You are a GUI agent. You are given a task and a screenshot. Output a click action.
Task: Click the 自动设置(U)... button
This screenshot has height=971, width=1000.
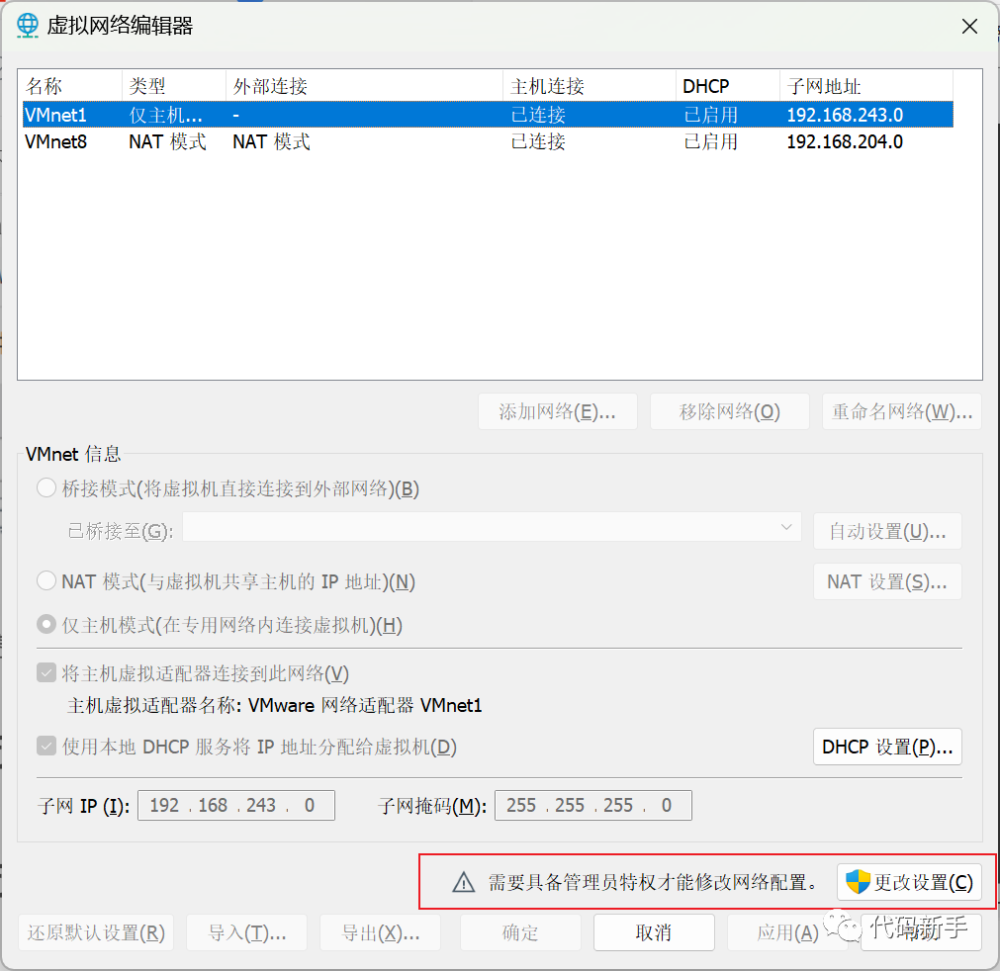pos(887,531)
